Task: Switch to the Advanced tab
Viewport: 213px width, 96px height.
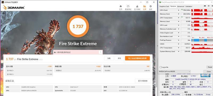Action: coord(181,6)
